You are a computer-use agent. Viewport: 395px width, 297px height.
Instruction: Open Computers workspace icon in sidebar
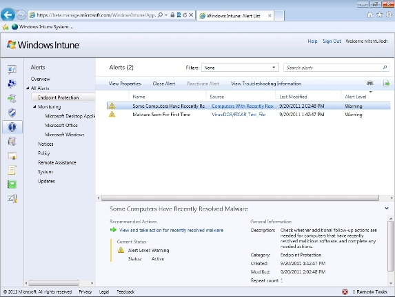click(x=12, y=84)
